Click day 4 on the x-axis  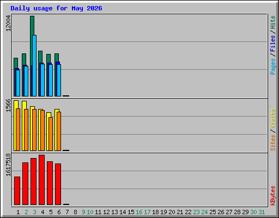pyautogui.click(x=43, y=212)
